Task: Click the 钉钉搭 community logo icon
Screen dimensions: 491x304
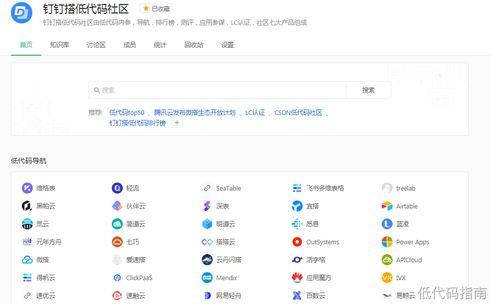Action: point(21,13)
